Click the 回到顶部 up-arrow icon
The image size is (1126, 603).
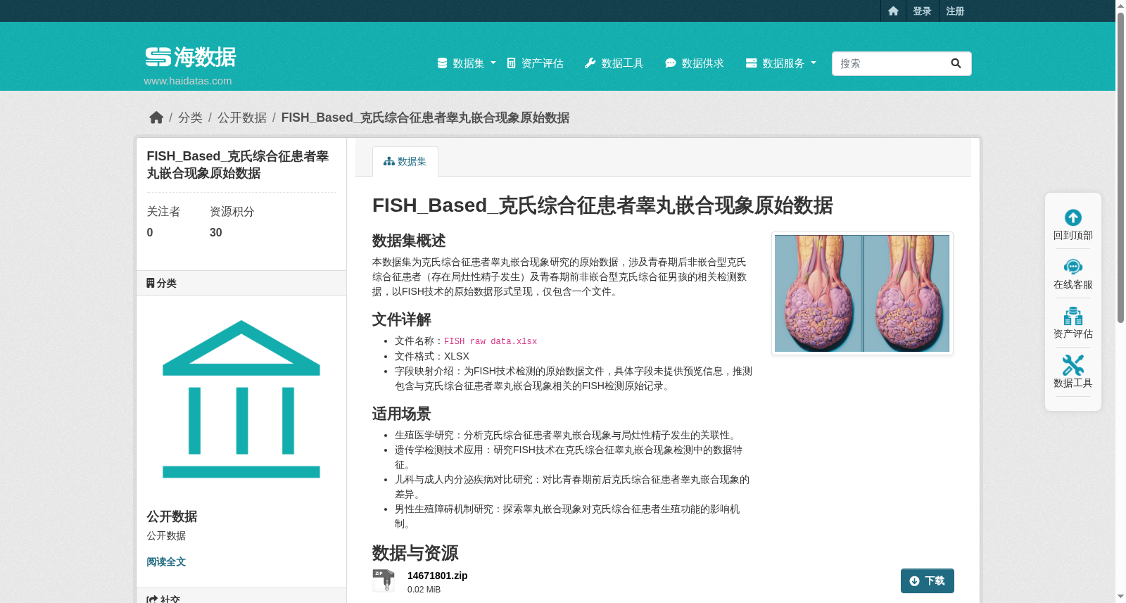(1073, 217)
